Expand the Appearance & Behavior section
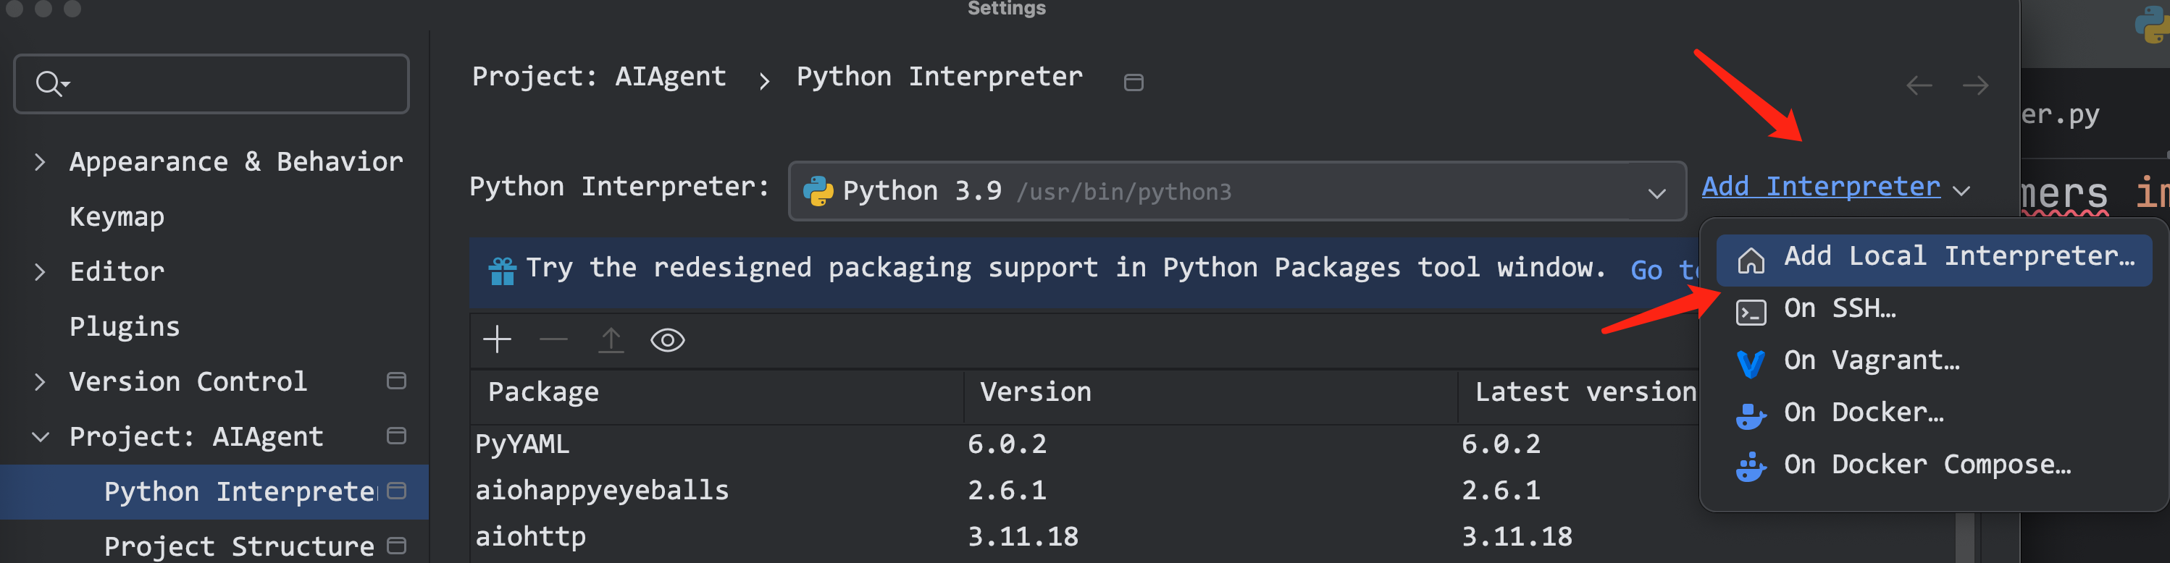The width and height of the screenshot is (2170, 563). coord(40,161)
